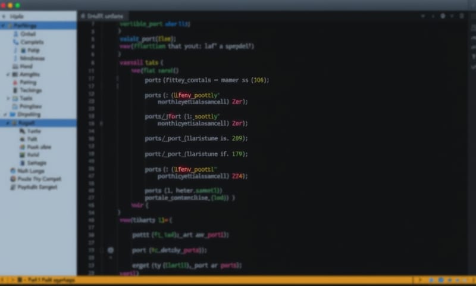Collapse the Dirgelling folder chevron
Screen dimensions: 476x286
click(x=5, y=114)
